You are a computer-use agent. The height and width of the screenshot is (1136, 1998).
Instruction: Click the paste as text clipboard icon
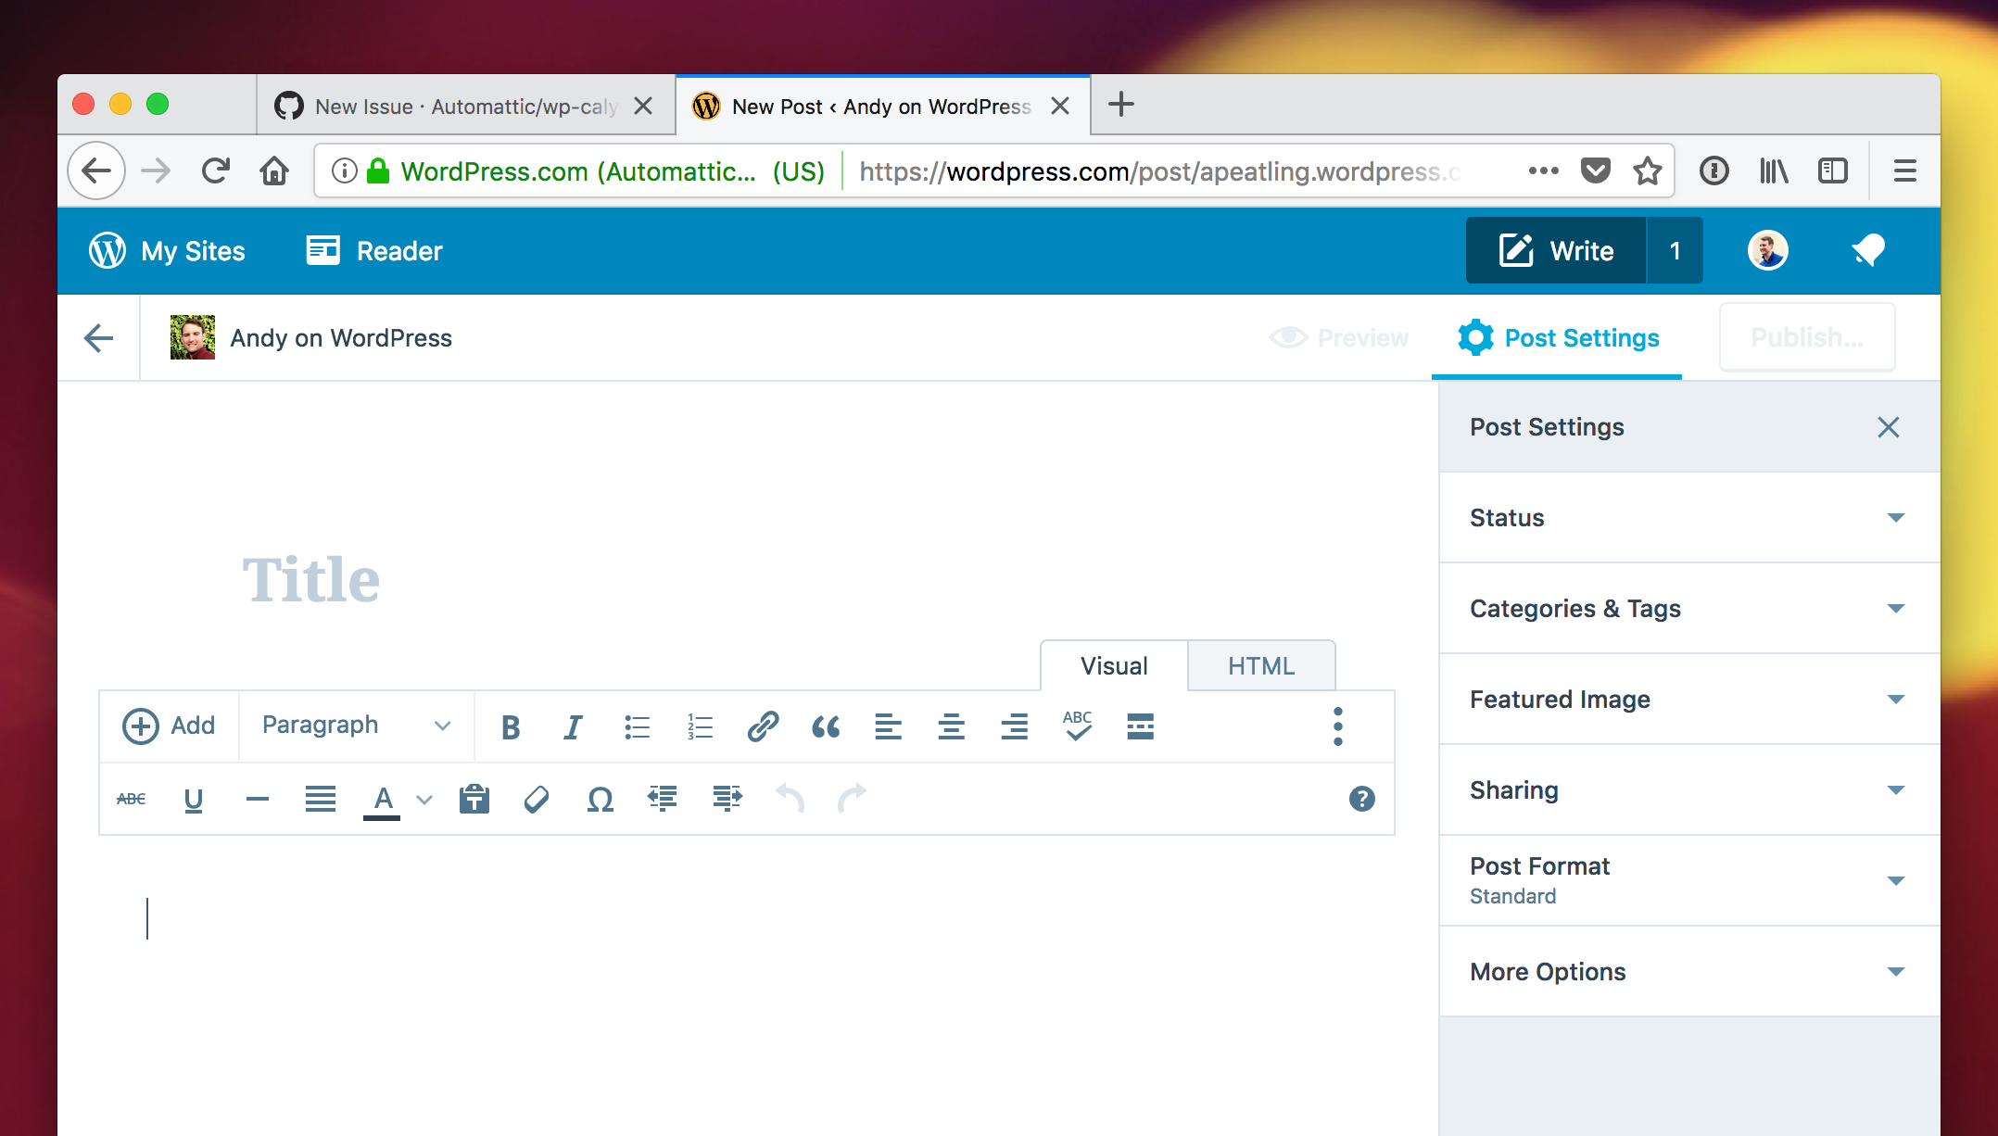(474, 799)
